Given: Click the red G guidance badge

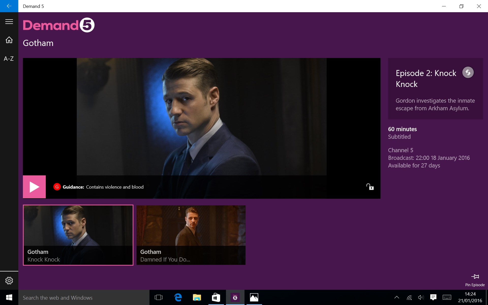Looking at the screenshot, I should tap(57, 187).
